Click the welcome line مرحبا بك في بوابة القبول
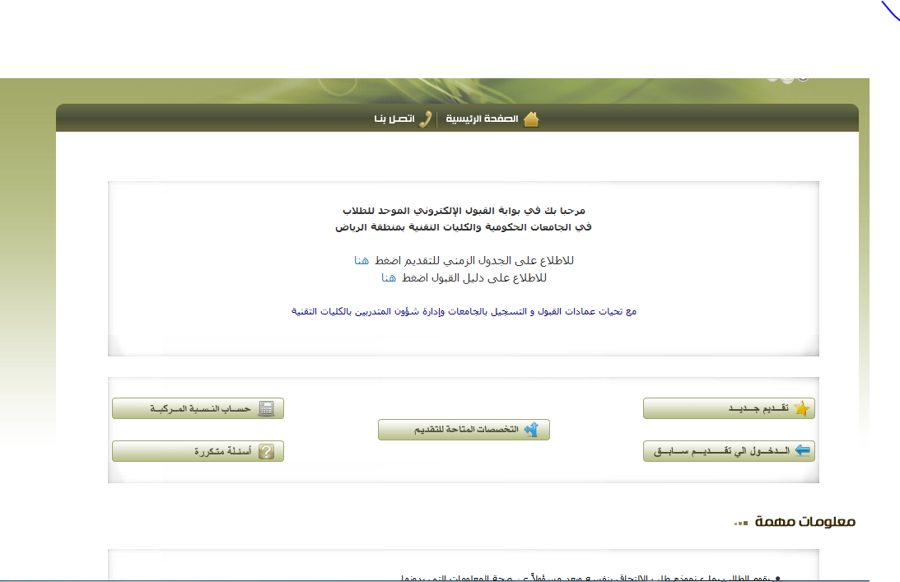900x582 pixels. tap(464, 211)
